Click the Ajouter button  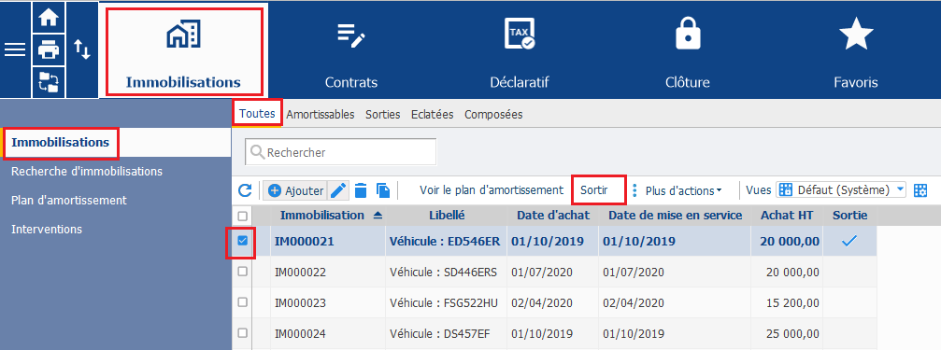(295, 190)
